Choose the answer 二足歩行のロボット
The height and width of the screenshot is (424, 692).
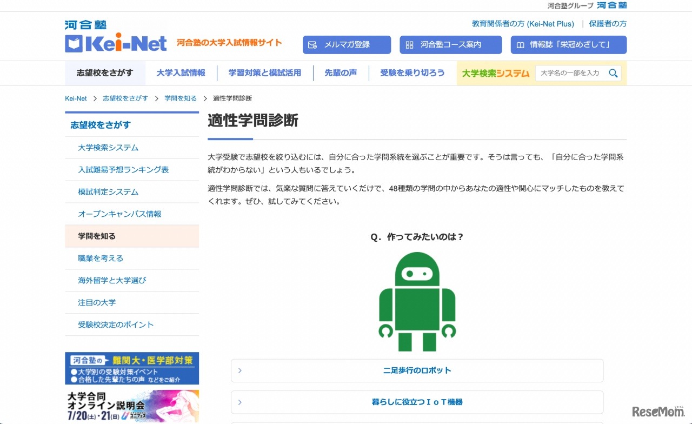(x=417, y=370)
